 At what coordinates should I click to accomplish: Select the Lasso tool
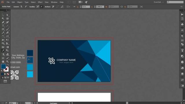tap(7, 18)
